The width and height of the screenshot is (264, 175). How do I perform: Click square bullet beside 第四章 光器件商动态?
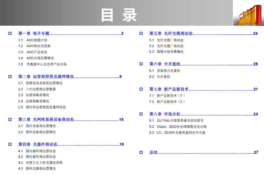click(10, 144)
